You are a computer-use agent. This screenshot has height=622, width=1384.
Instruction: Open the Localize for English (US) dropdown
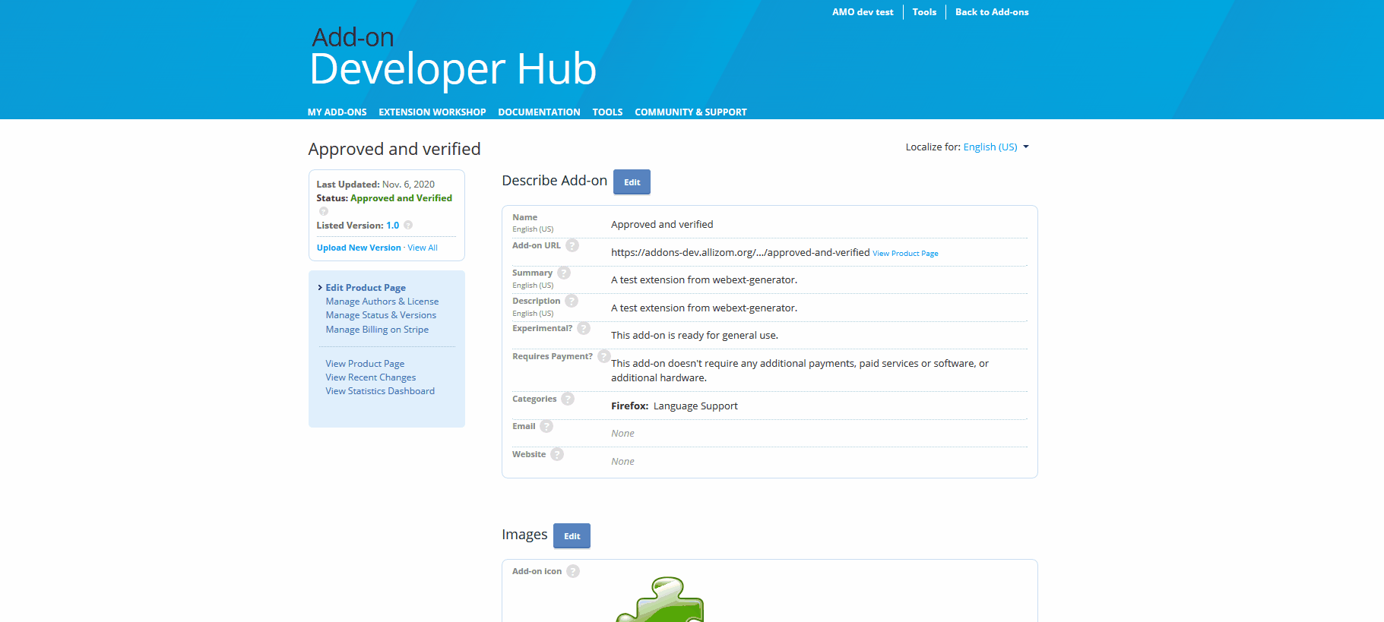coord(996,147)
